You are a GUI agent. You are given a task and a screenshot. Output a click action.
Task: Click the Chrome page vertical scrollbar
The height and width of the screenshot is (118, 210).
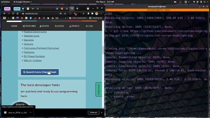103,50
